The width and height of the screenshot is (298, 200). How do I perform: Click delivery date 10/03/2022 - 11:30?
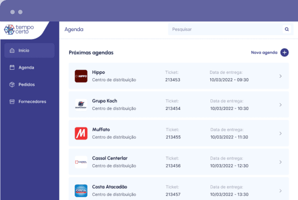pos(229,137)
